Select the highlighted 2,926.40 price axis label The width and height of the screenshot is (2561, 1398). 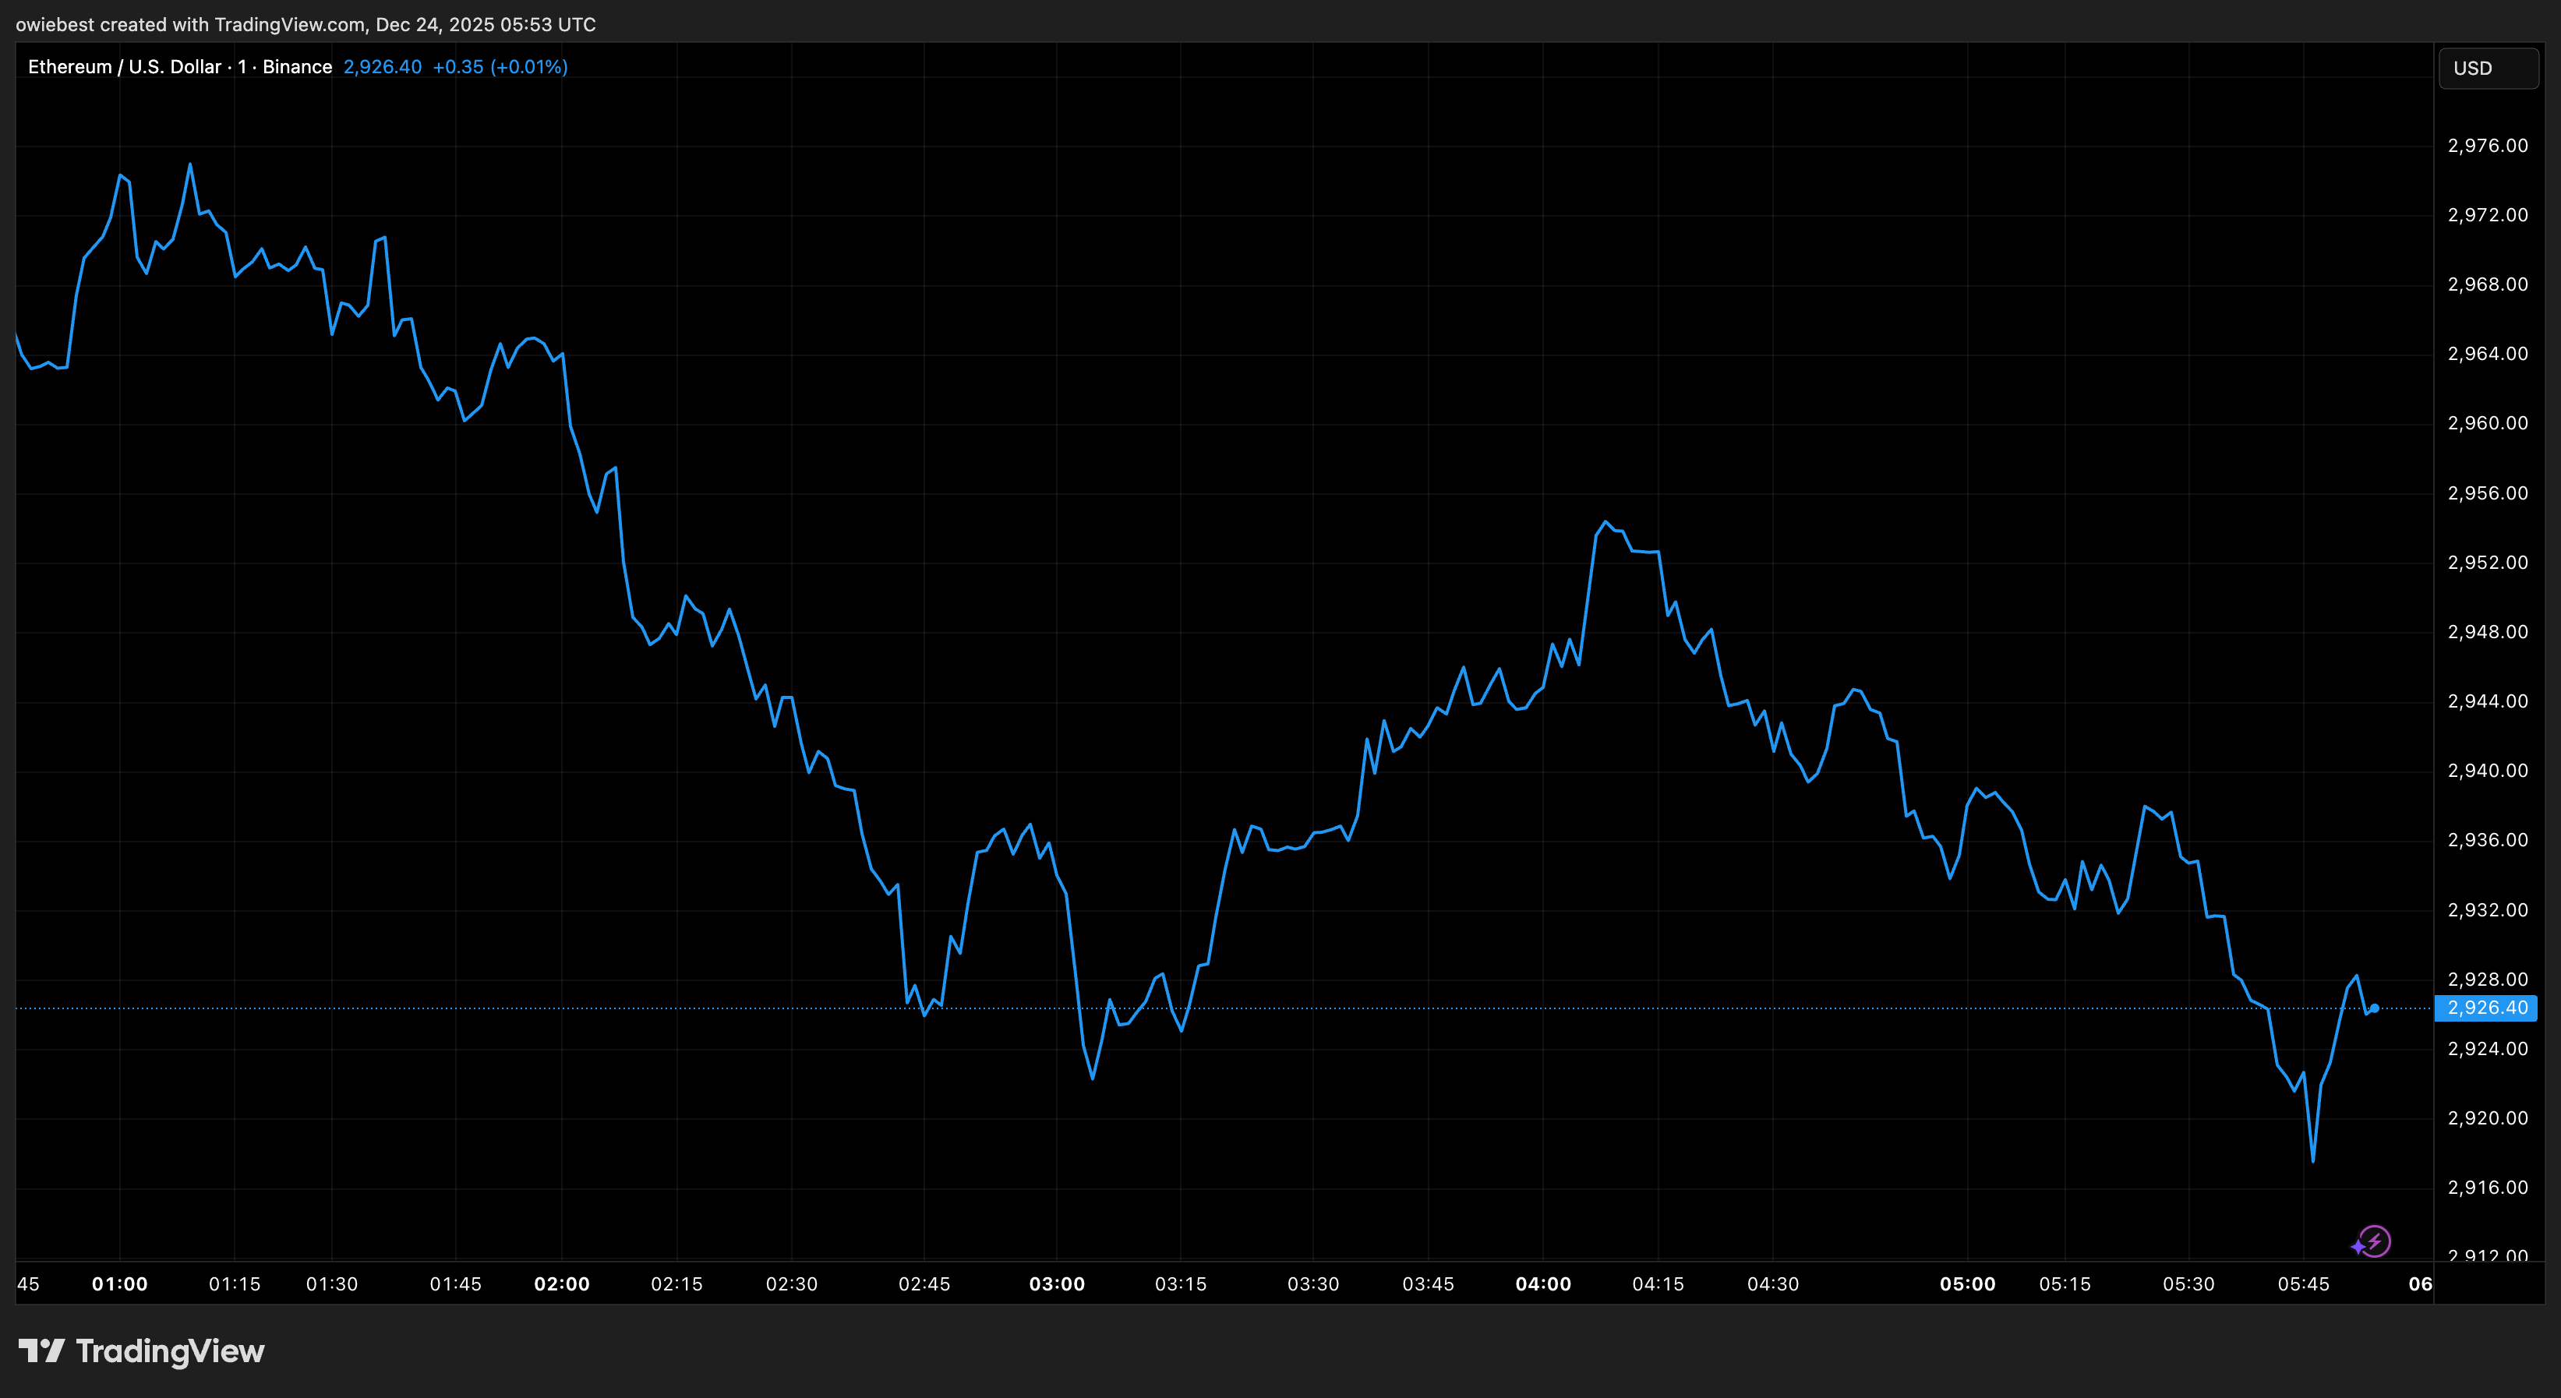coord(2485,1008)
